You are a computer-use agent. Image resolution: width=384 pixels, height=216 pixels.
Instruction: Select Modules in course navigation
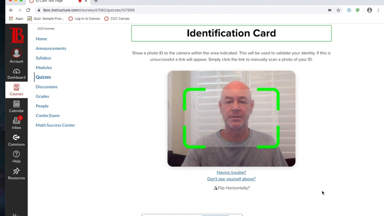click(x=44, y=67)
